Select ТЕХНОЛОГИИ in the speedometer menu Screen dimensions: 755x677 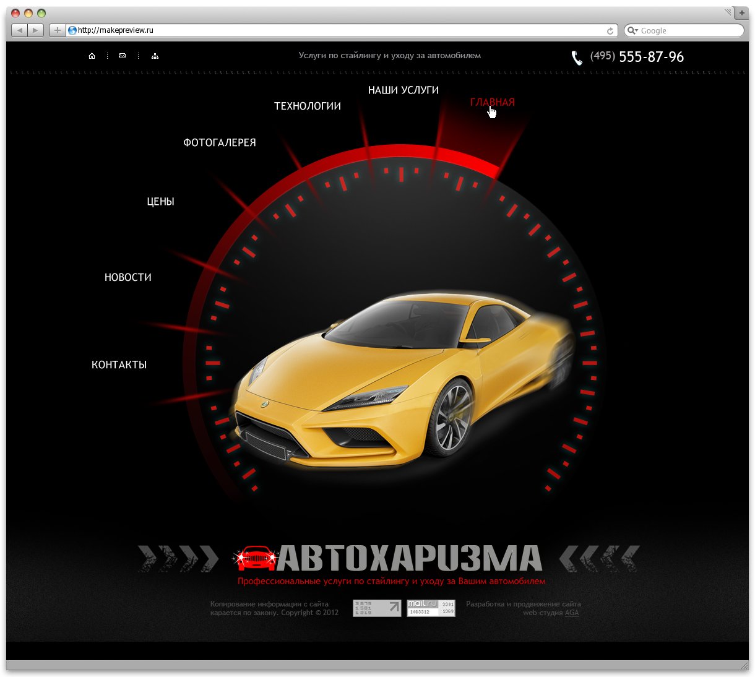pos(308,106)
